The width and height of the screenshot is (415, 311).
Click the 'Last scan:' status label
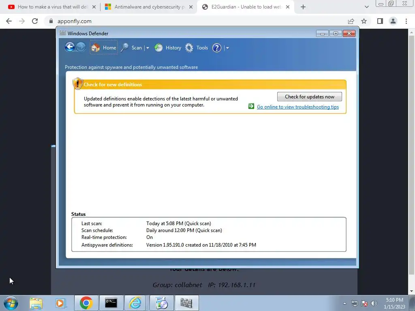pyautogui.click(x=92, y=224)
